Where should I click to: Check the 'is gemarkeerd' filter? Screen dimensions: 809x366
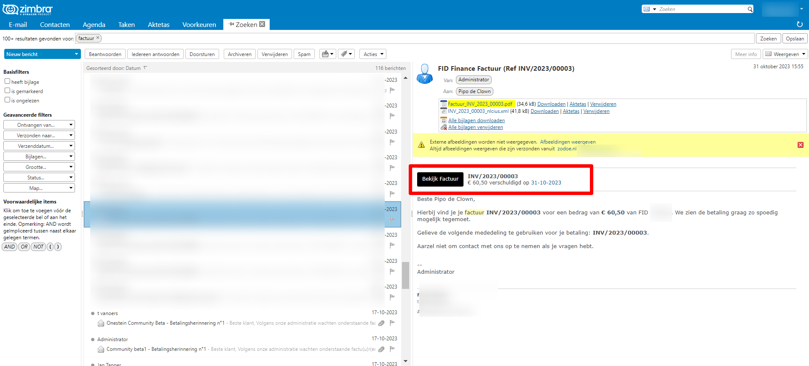(7, 91)
